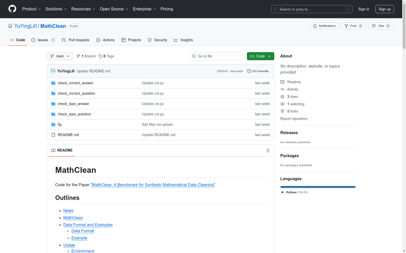
Task: Click the Packages heading link
Action: coord(290,156)
